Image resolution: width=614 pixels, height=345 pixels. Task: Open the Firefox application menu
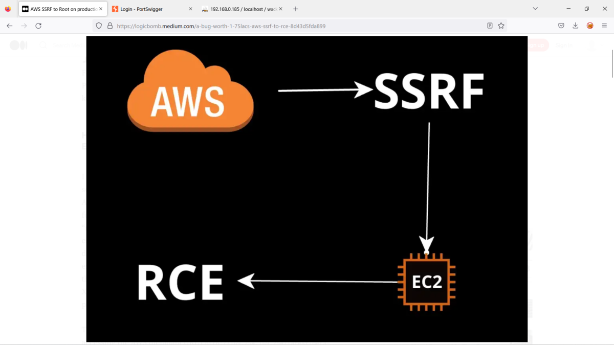[x=604, y=26]
